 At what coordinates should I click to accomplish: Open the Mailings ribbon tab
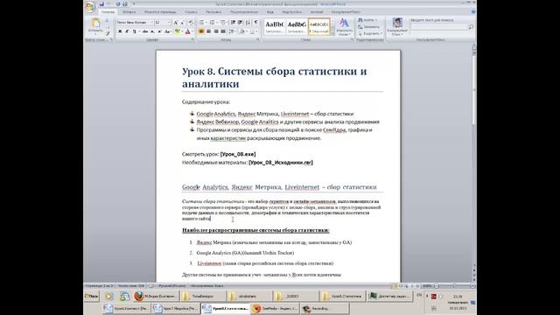[213, 12]
